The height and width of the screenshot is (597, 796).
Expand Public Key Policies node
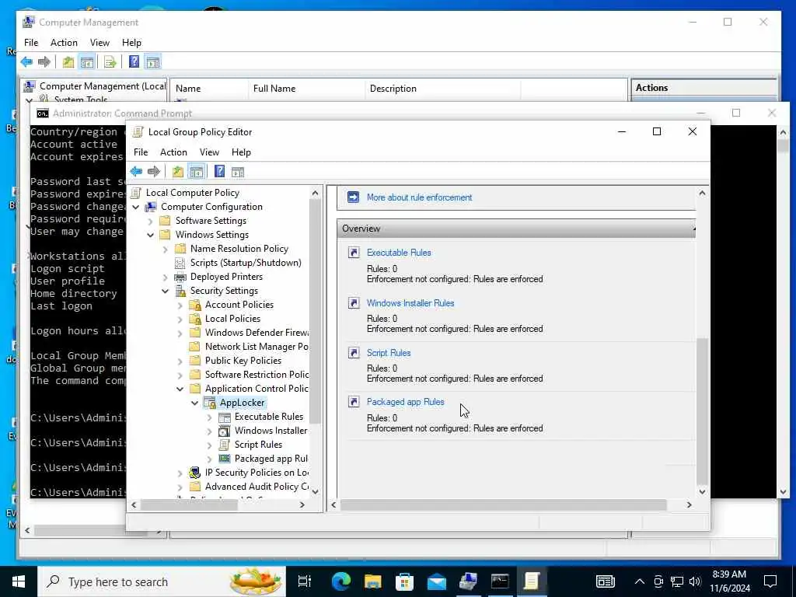(x=180, y=361)
